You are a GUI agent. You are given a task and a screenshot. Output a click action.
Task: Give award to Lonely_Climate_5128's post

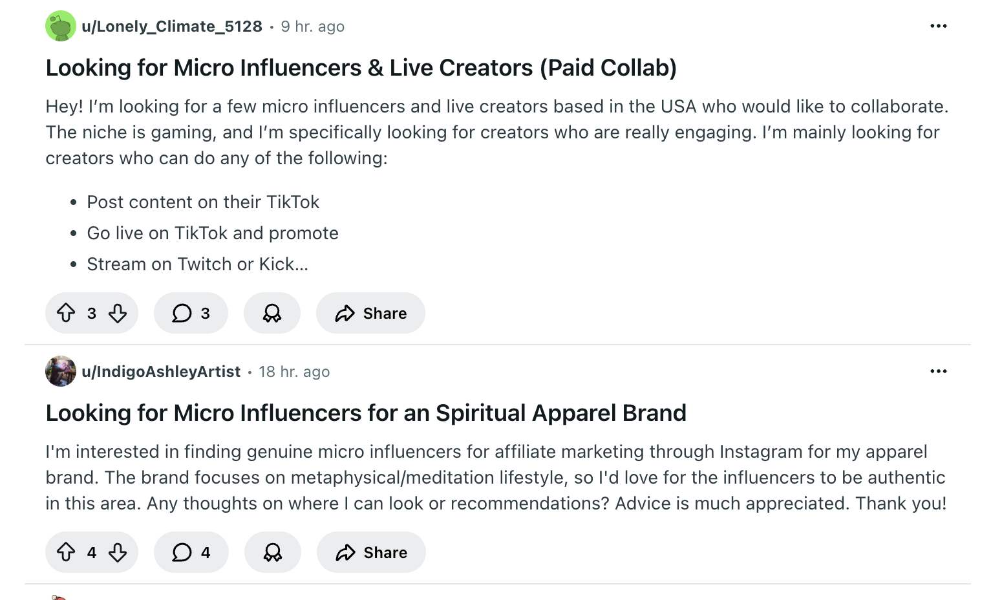click(272, 314)
